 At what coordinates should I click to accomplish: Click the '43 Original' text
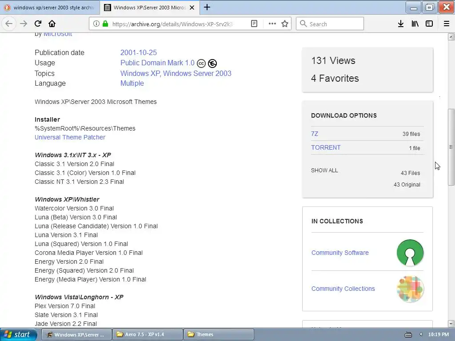pyautogui.click(x=407, y=185)
